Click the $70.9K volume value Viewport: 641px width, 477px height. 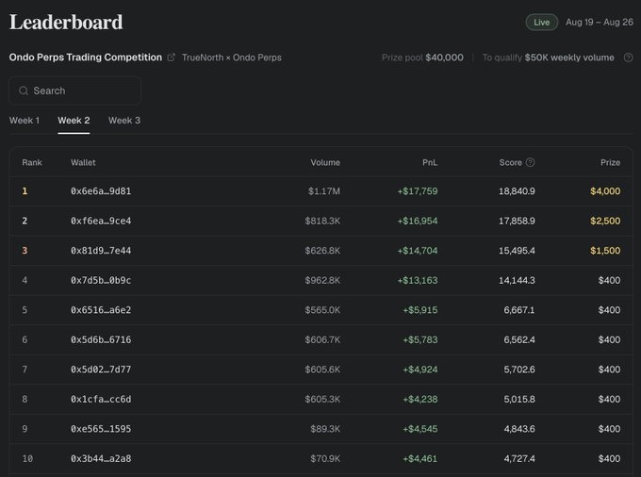pos(325,458)
